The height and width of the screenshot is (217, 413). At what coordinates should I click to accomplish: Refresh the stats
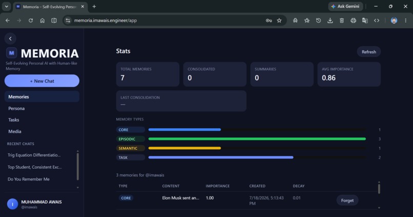(369, 52)
